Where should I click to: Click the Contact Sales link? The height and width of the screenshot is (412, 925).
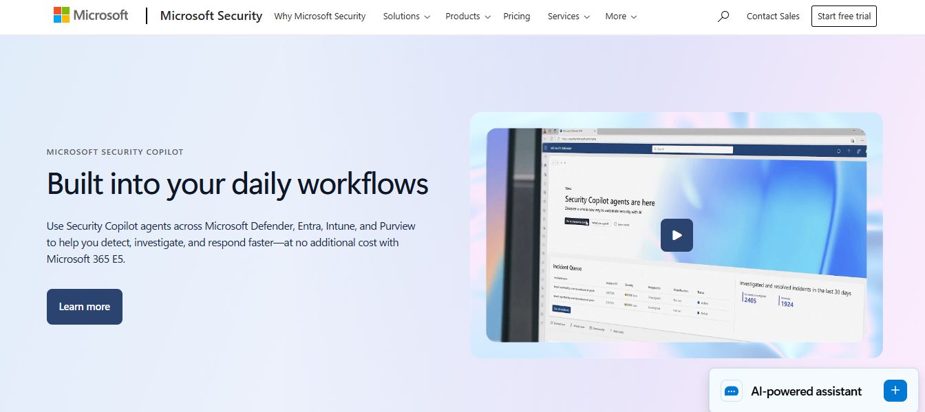click(773, 17)
